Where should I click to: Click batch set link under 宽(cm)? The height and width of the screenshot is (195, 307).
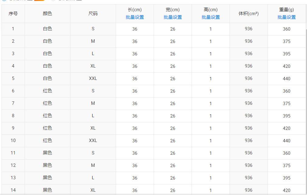[x=173, y=17]
